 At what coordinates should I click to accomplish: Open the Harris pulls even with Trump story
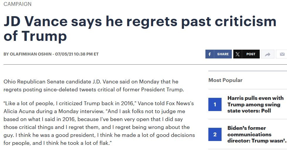point(256,104)
